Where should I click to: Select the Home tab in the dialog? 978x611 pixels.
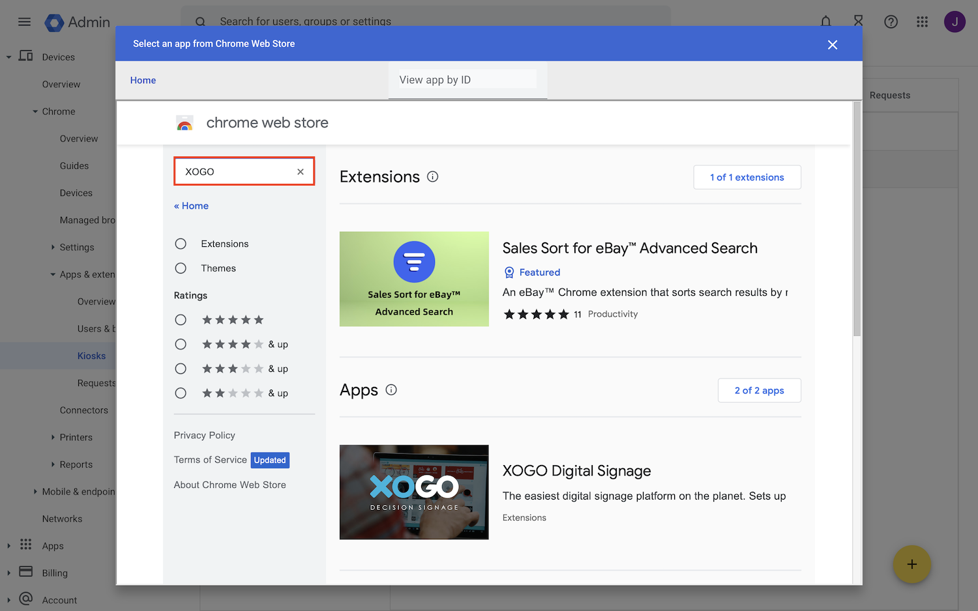click(x=143, y=79)
